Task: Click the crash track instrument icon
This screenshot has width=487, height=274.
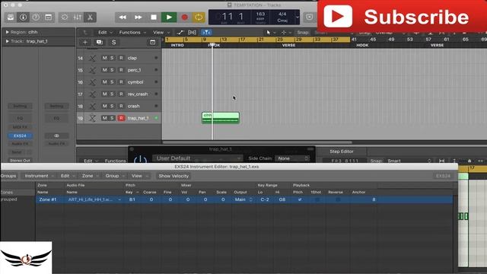Action: [92, 107]
